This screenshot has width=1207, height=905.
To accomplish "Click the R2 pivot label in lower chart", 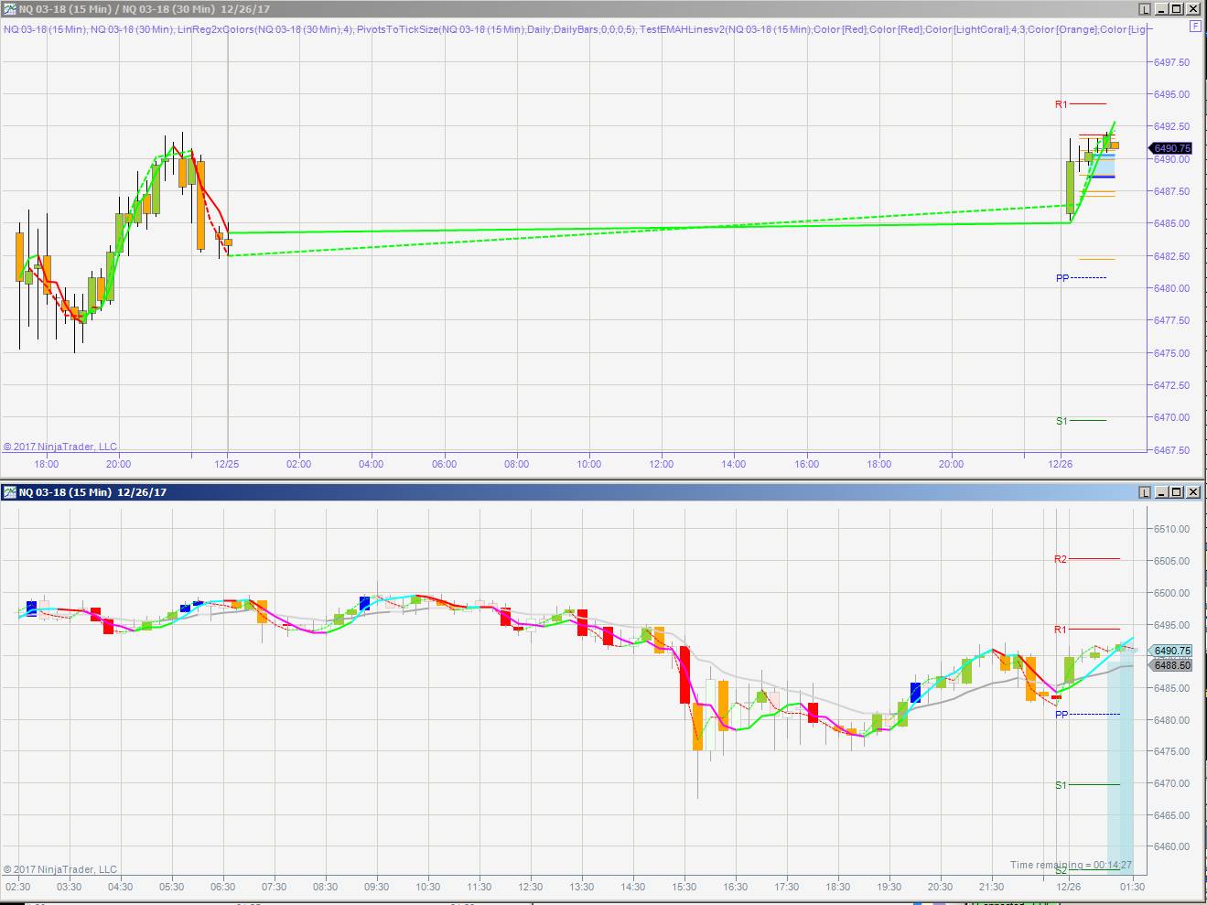I will [x=1061, y=559].
